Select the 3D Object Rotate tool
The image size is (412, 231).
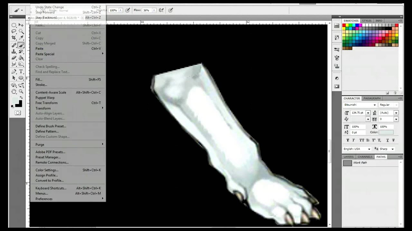point(14,85)
